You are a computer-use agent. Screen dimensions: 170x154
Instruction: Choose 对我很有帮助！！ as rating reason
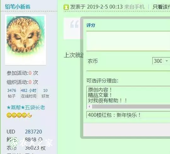[x=107, y=100]
